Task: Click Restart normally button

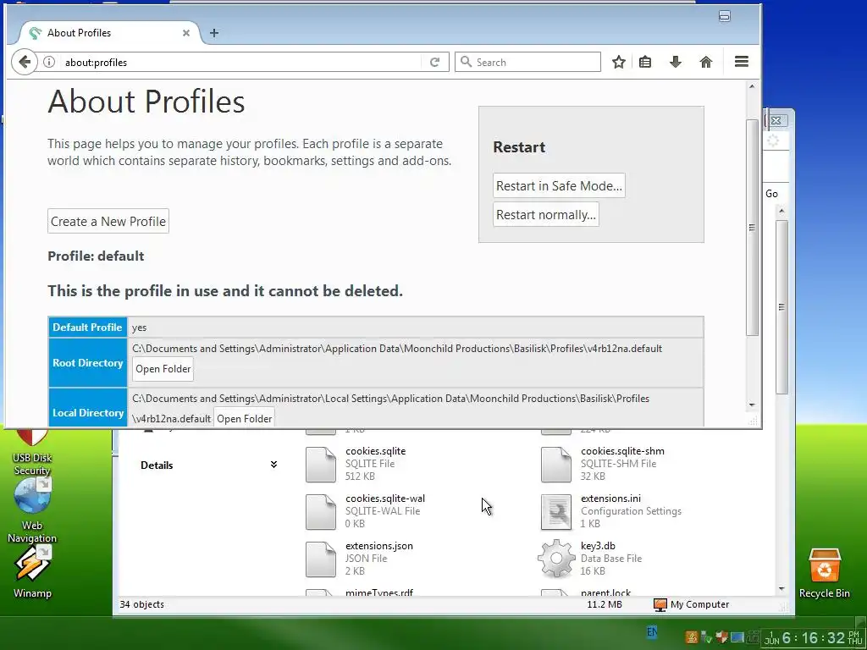Action: point(546,214)
